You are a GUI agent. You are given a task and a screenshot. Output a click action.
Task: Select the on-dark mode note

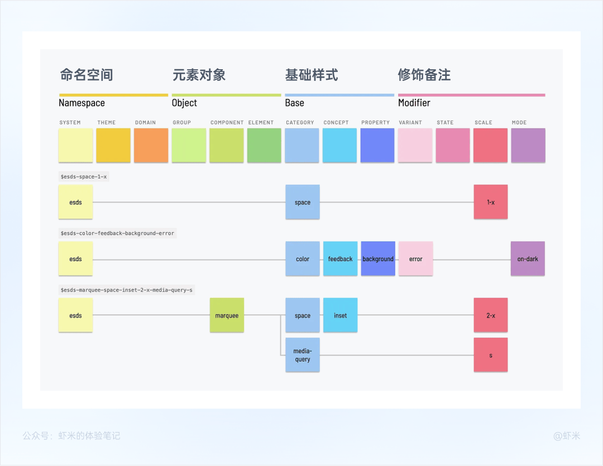(528, 258)
